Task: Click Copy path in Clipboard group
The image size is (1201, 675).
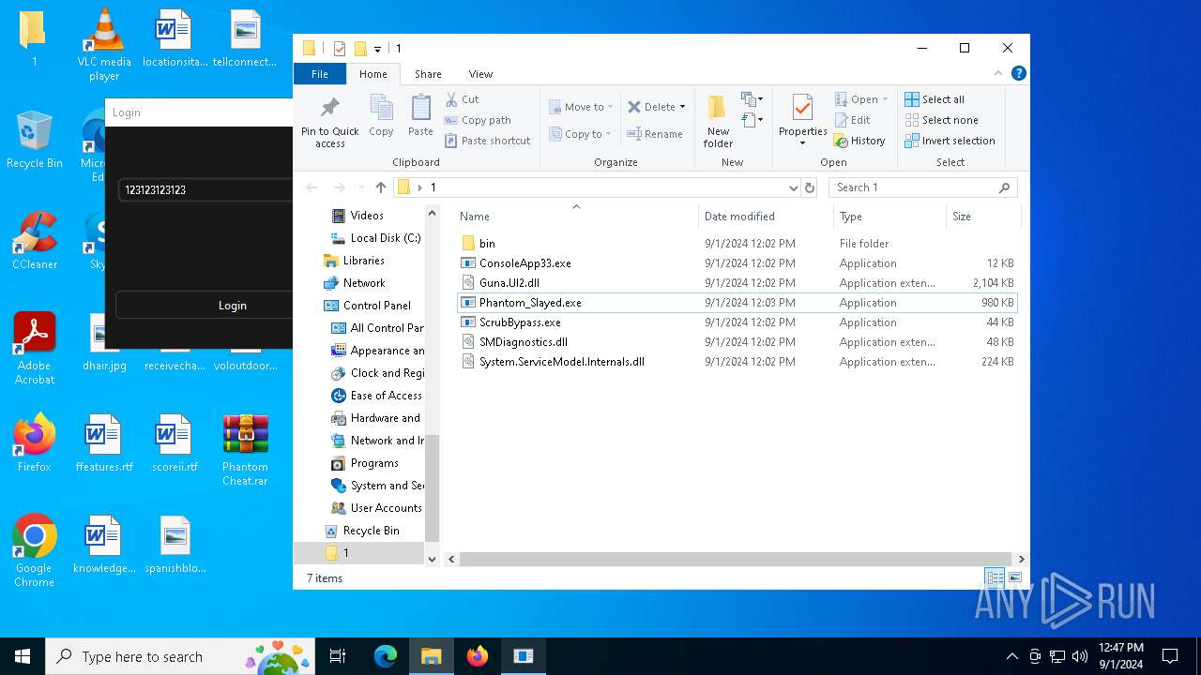Action: point(478,120)
